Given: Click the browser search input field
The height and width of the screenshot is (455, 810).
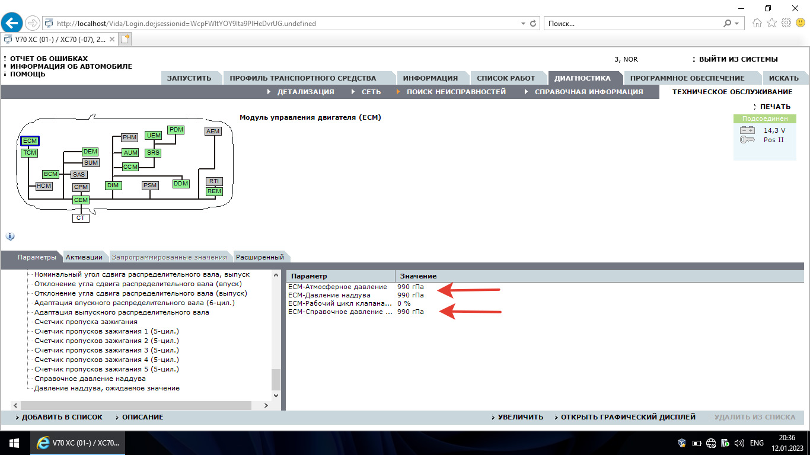Looking at the screenshot, I should [633, 24].
